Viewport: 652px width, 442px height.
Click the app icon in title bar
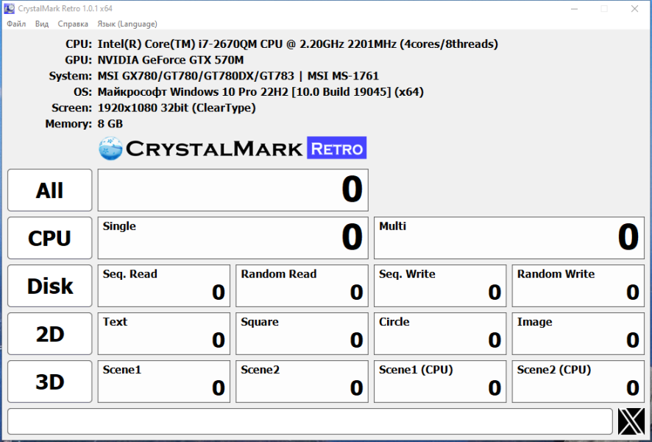tap(9, 8)
